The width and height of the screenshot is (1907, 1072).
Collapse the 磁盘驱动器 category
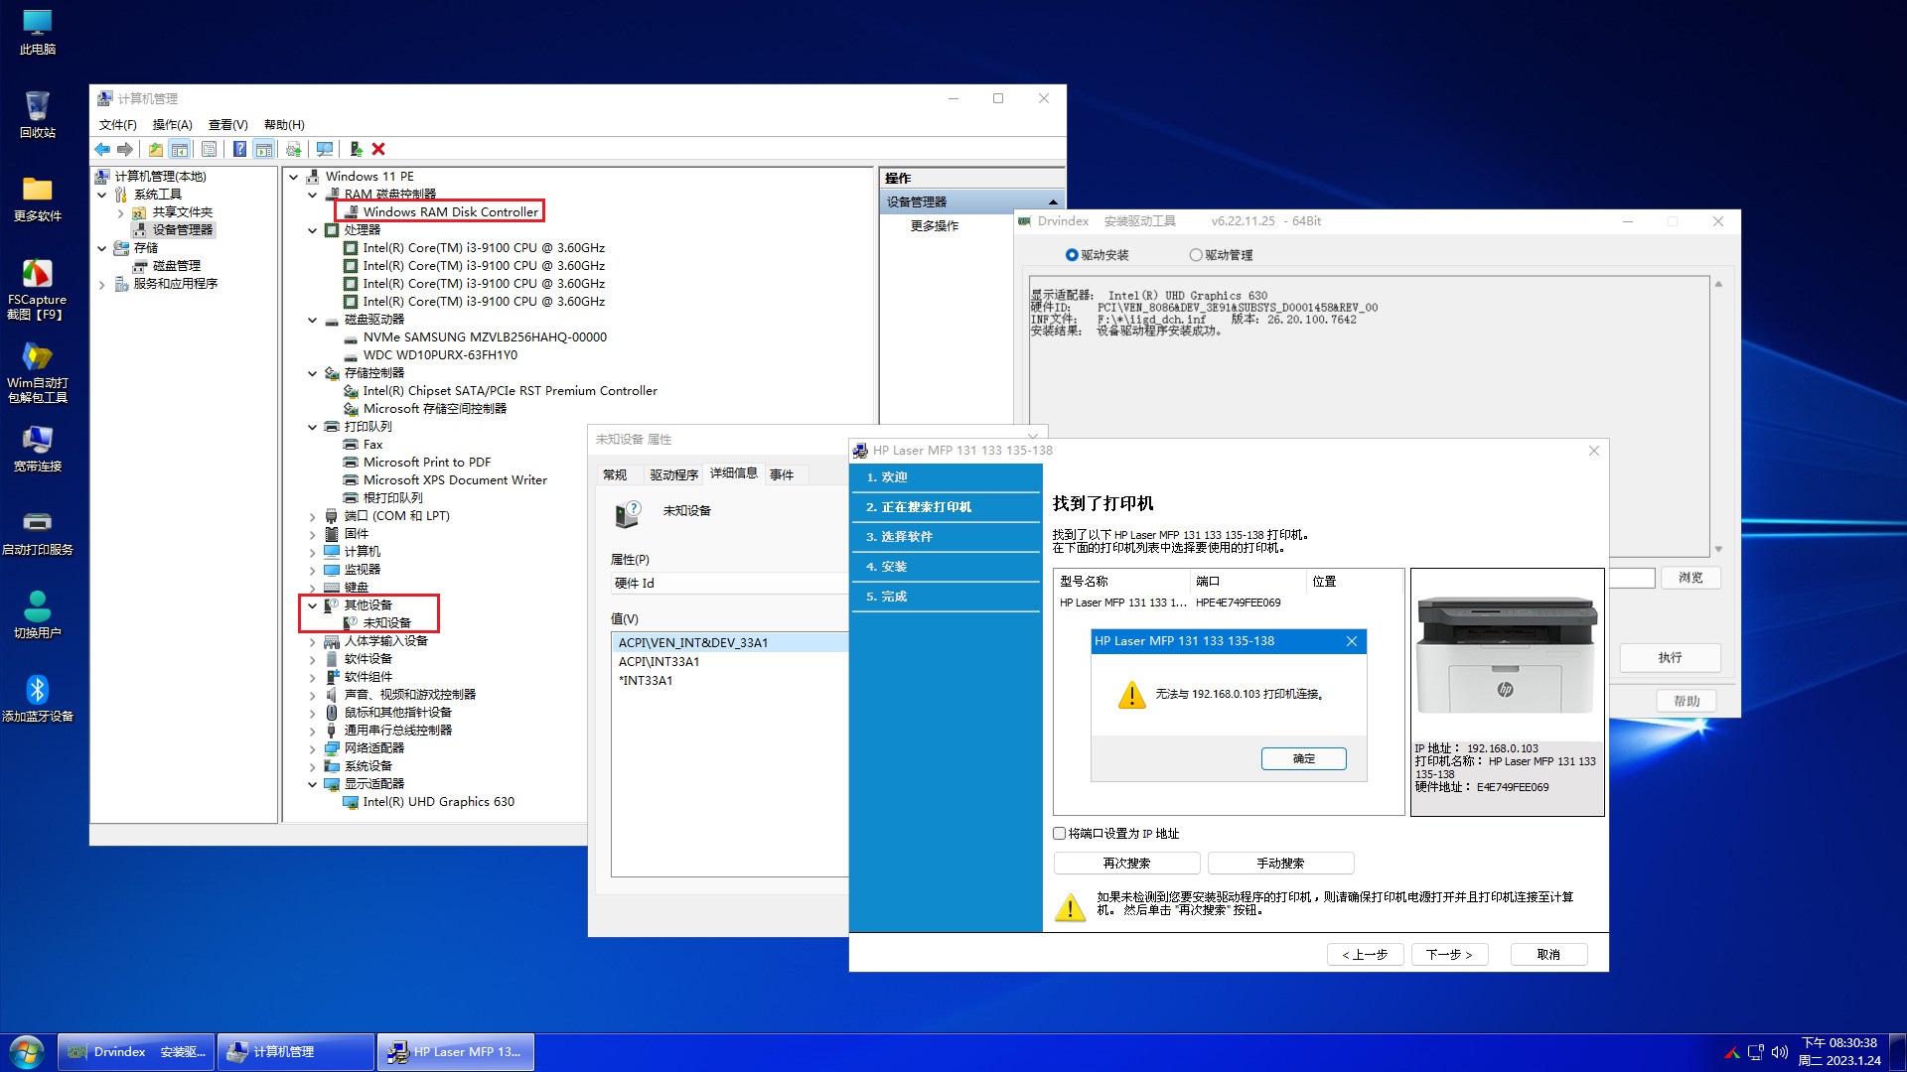(x=313, y=320)
